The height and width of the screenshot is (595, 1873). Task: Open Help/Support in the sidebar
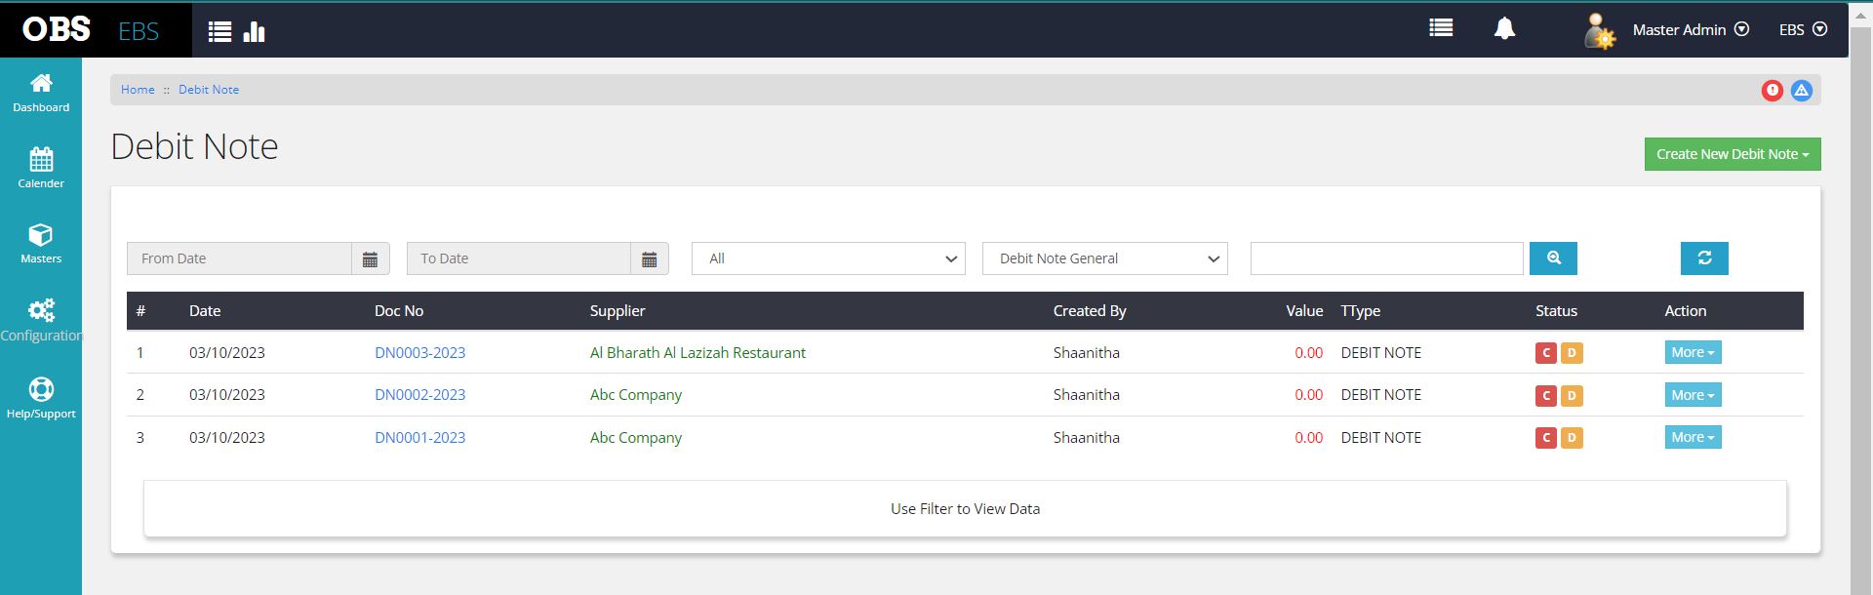coord(41,398)
